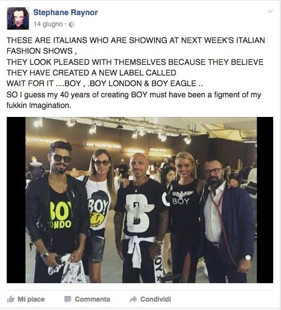
Task: Click the Condividi label
Action: tap(156, 299)
